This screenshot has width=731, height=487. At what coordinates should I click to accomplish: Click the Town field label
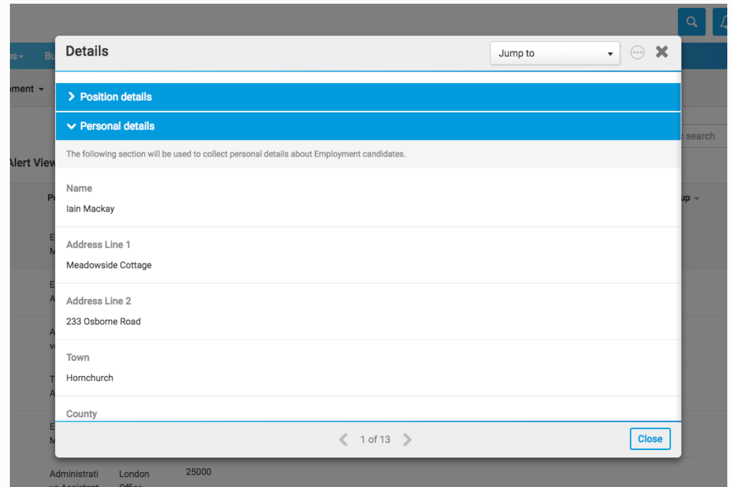(x=78, y=358)
